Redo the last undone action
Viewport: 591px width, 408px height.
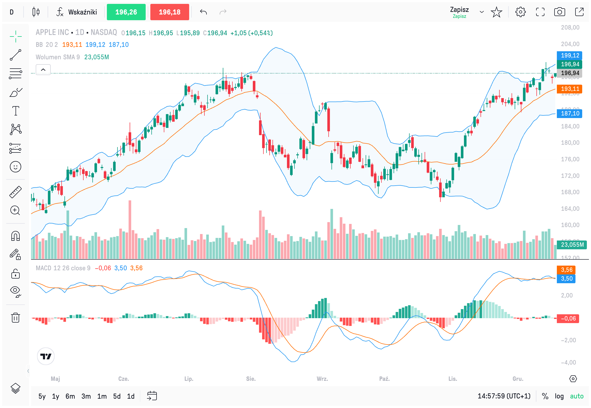[x=223, y=12]
